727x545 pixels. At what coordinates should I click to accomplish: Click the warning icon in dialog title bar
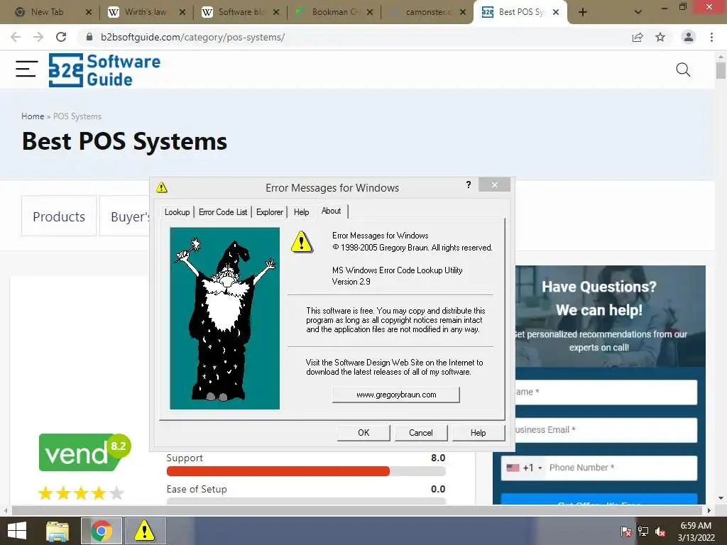tap(161, 187)
